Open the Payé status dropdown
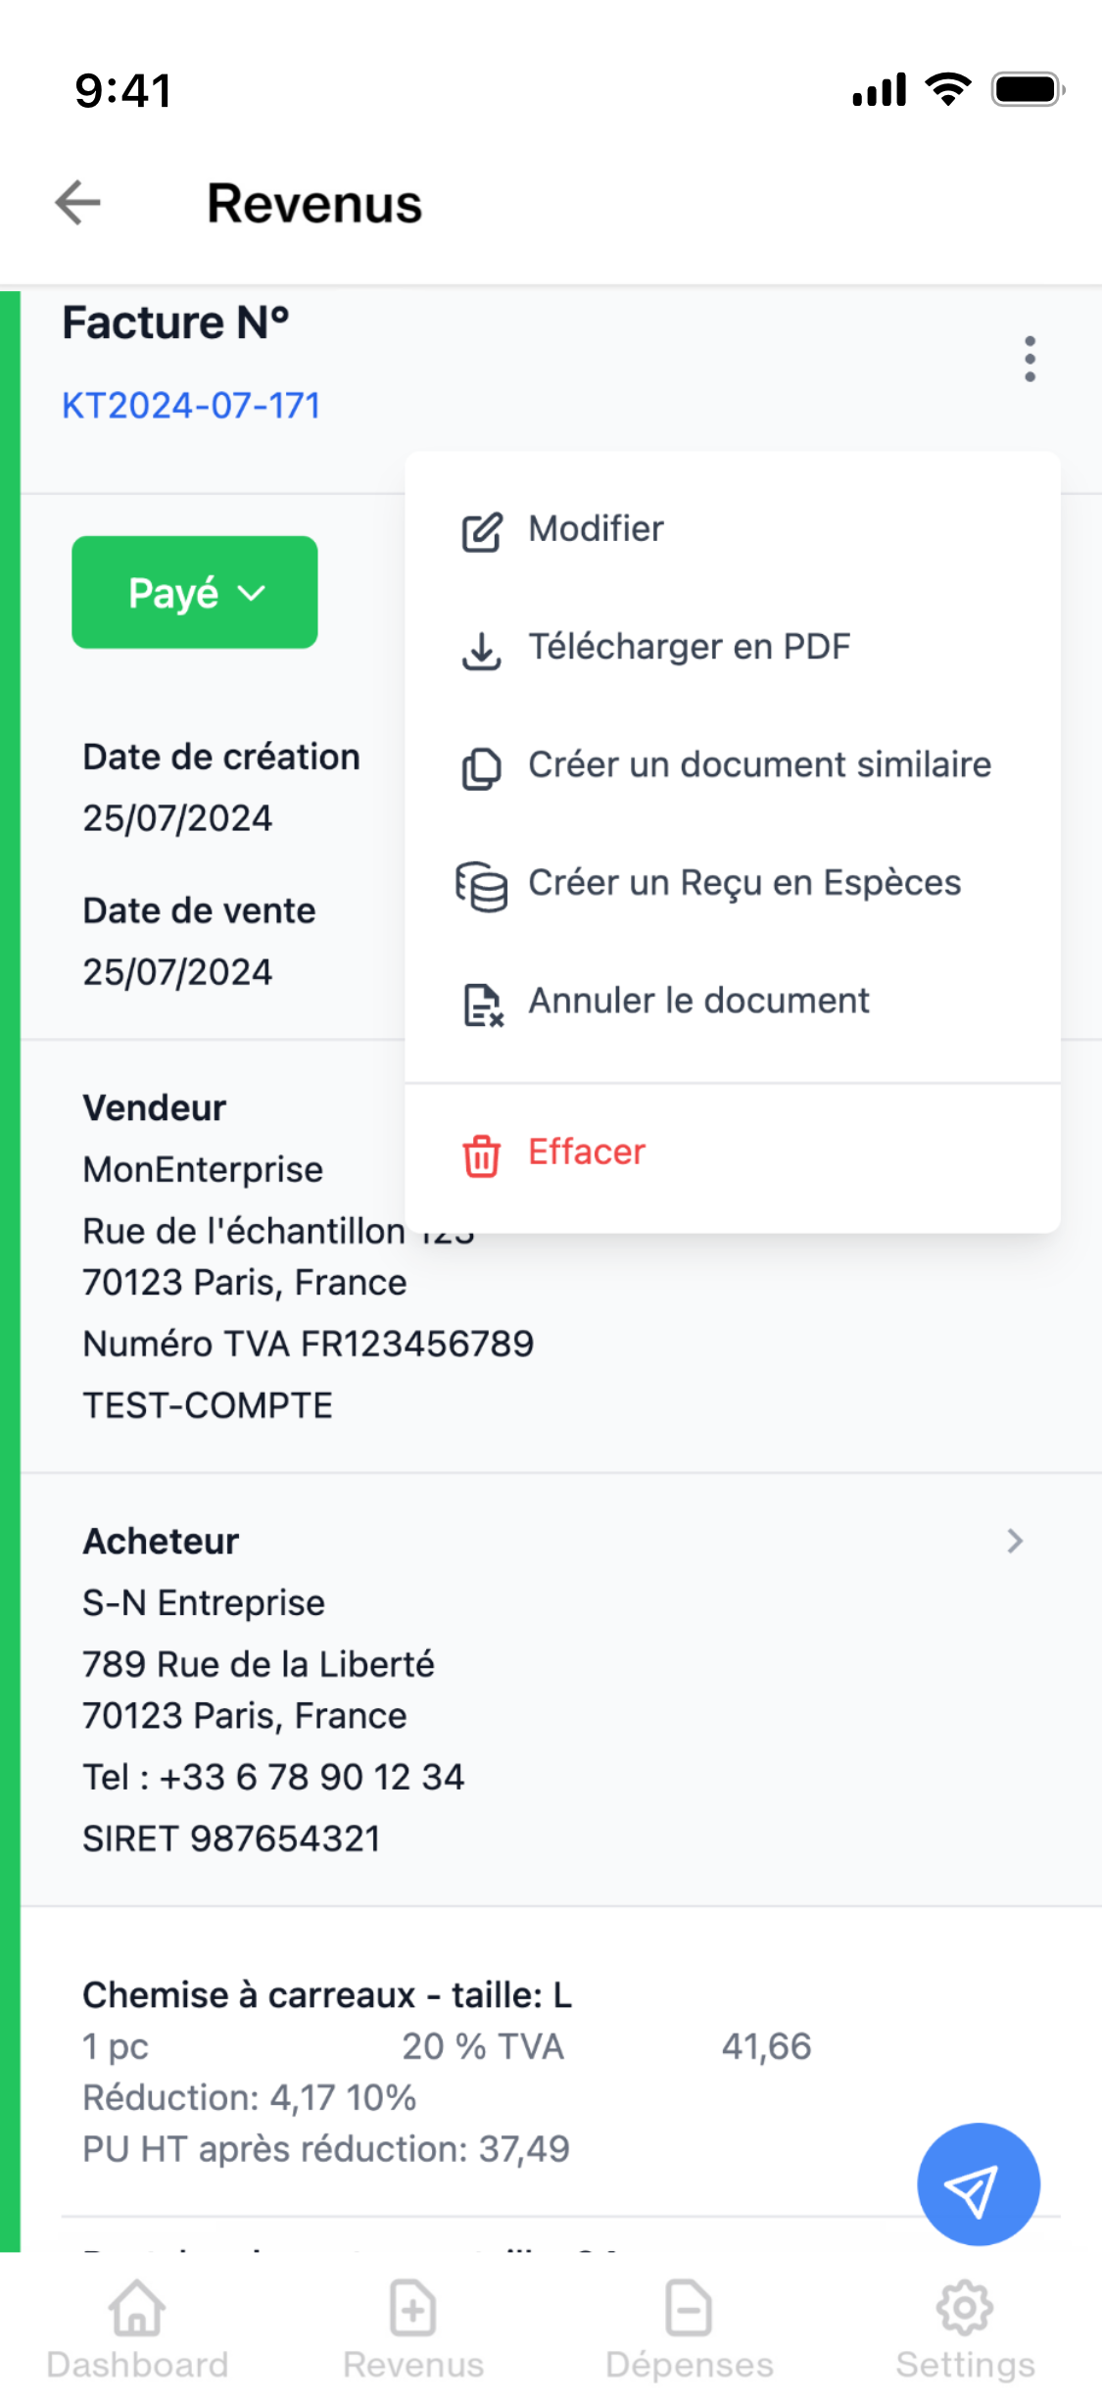The width and height of the screenshot is (1102, 2401). 194,592
